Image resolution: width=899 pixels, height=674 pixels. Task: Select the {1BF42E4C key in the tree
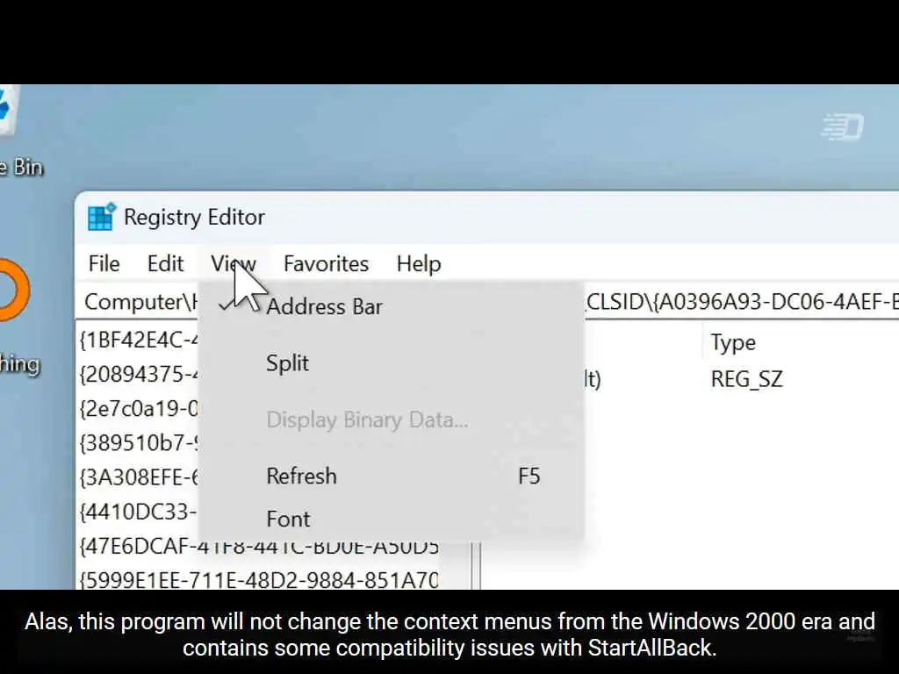click(139, 341)
